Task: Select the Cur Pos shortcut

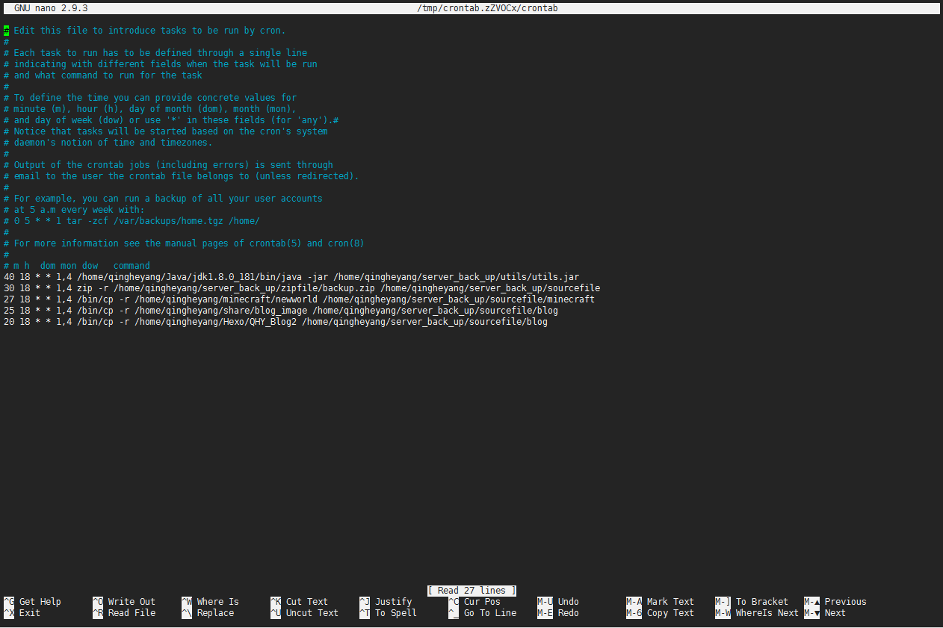Action: [482, 602]
